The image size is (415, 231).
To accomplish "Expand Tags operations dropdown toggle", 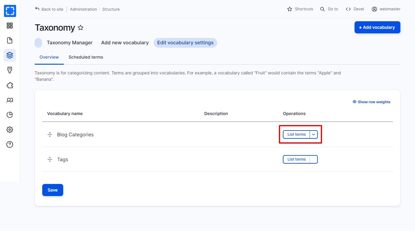I will click(x=314, y=159).
